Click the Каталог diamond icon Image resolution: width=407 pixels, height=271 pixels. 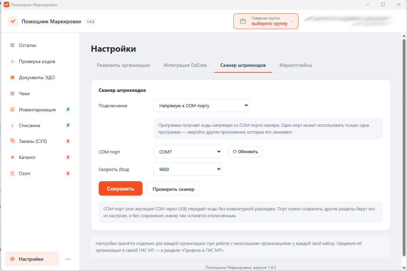[x=12, y=157]
